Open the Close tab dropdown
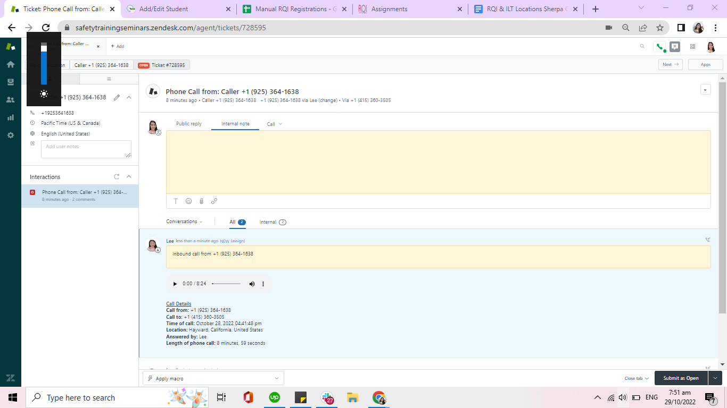Screen dimensions: 727x408 [637, 378]
